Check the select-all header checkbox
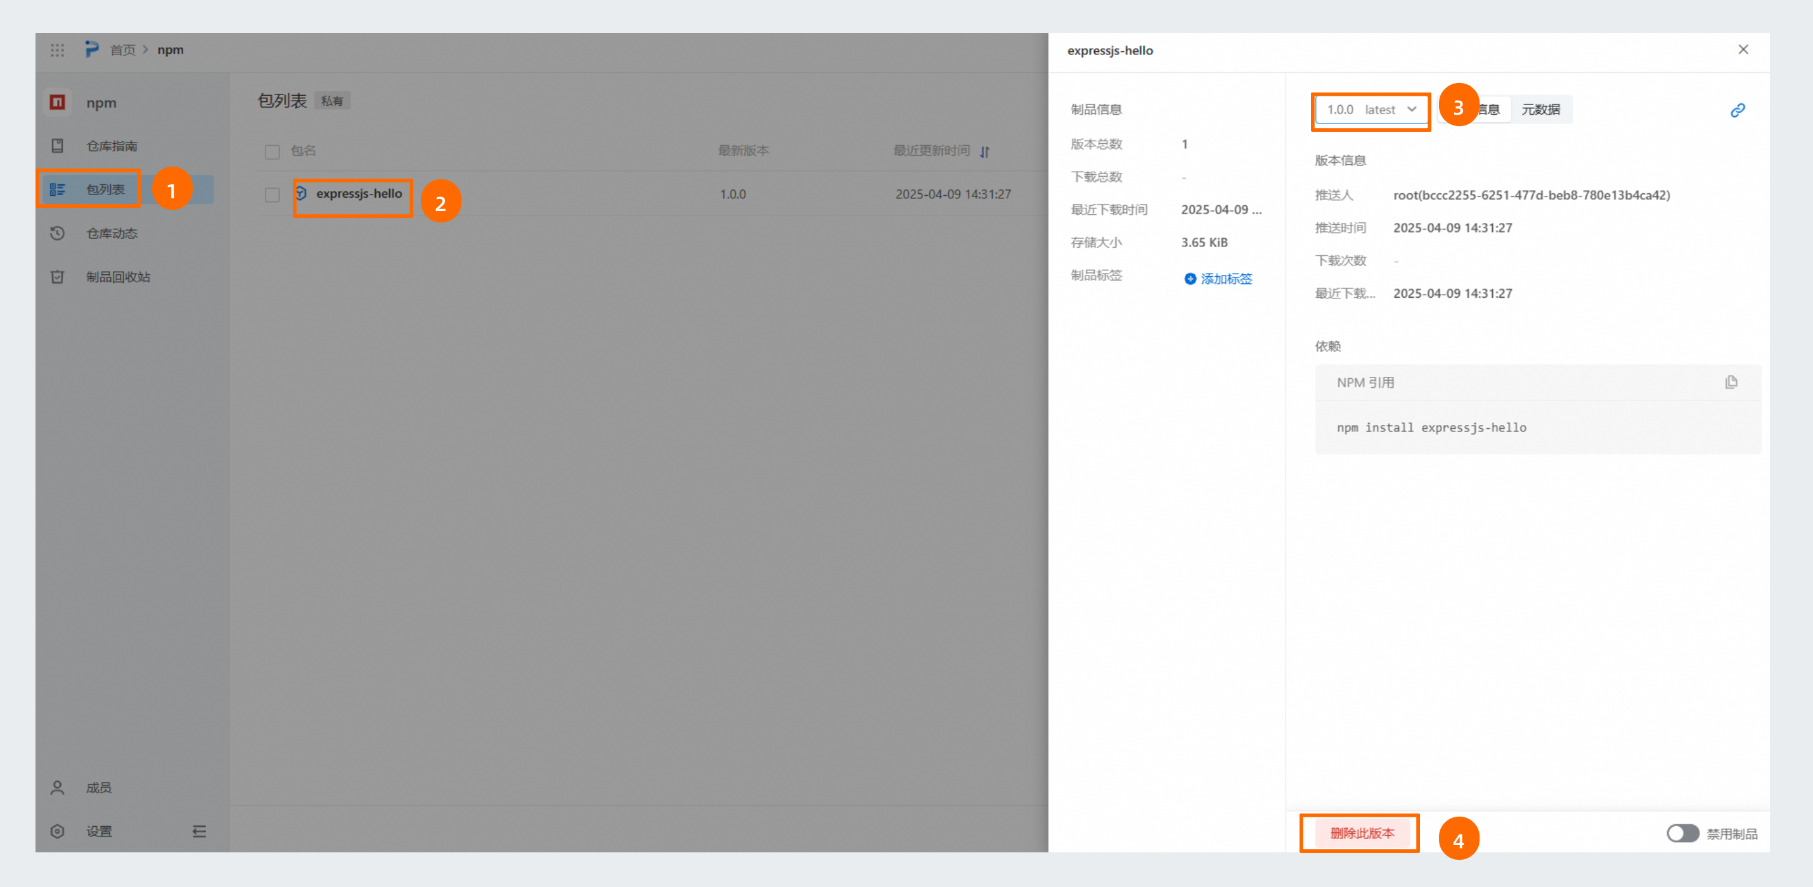The image size is (1813, 887). coord(273,151)
